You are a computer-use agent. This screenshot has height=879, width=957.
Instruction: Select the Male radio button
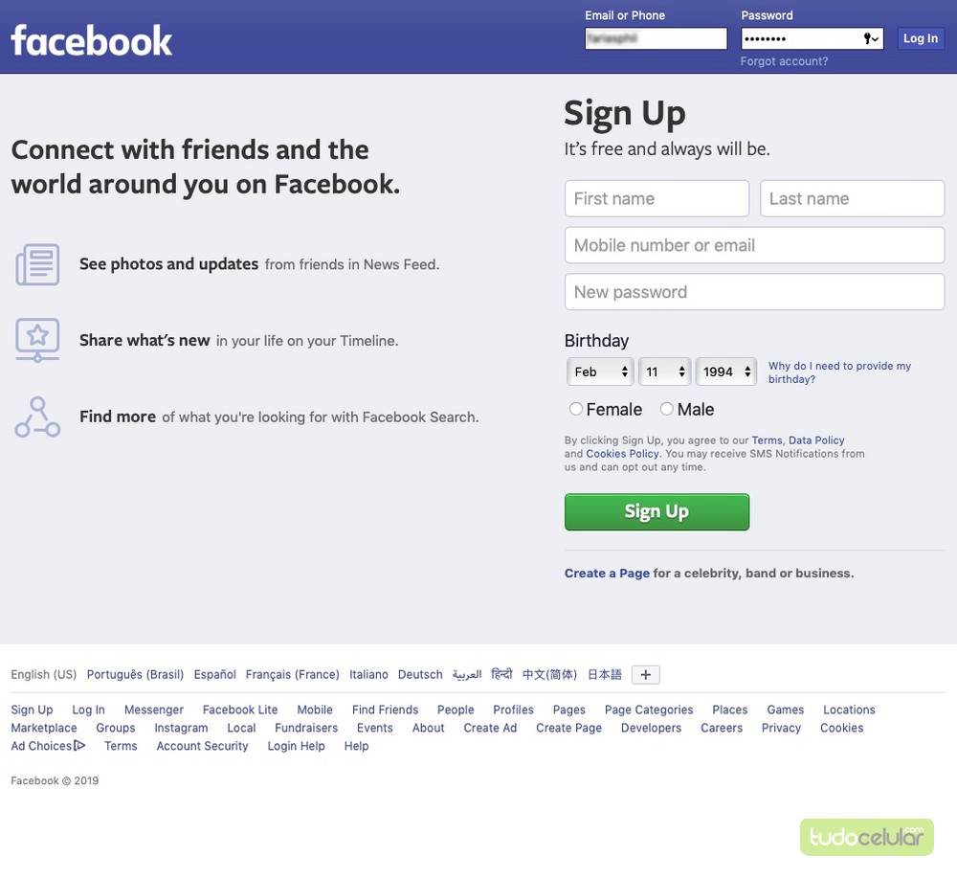pos(666,409)
